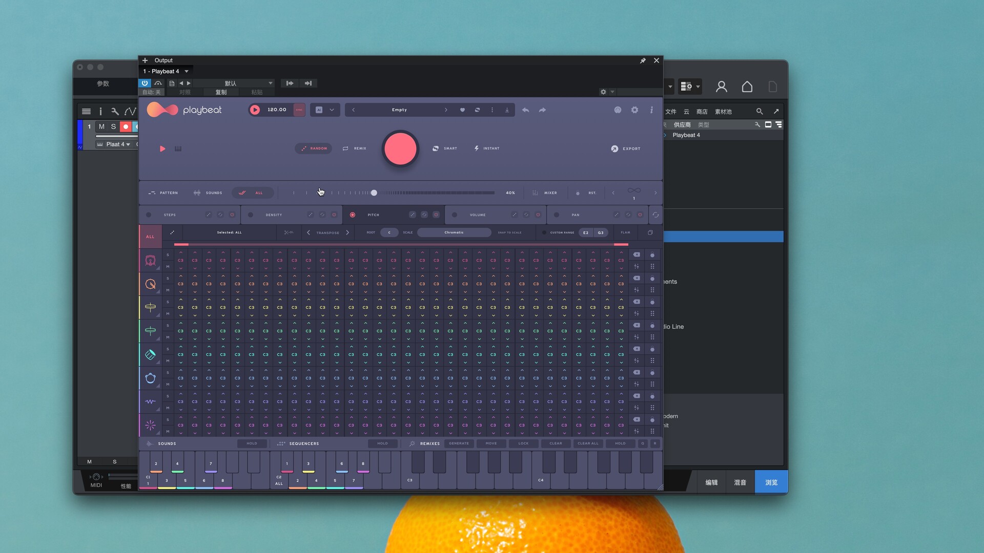Hit the big red randomize button
This screenshot has width=984, height=553.
click(x=400, y=148)
